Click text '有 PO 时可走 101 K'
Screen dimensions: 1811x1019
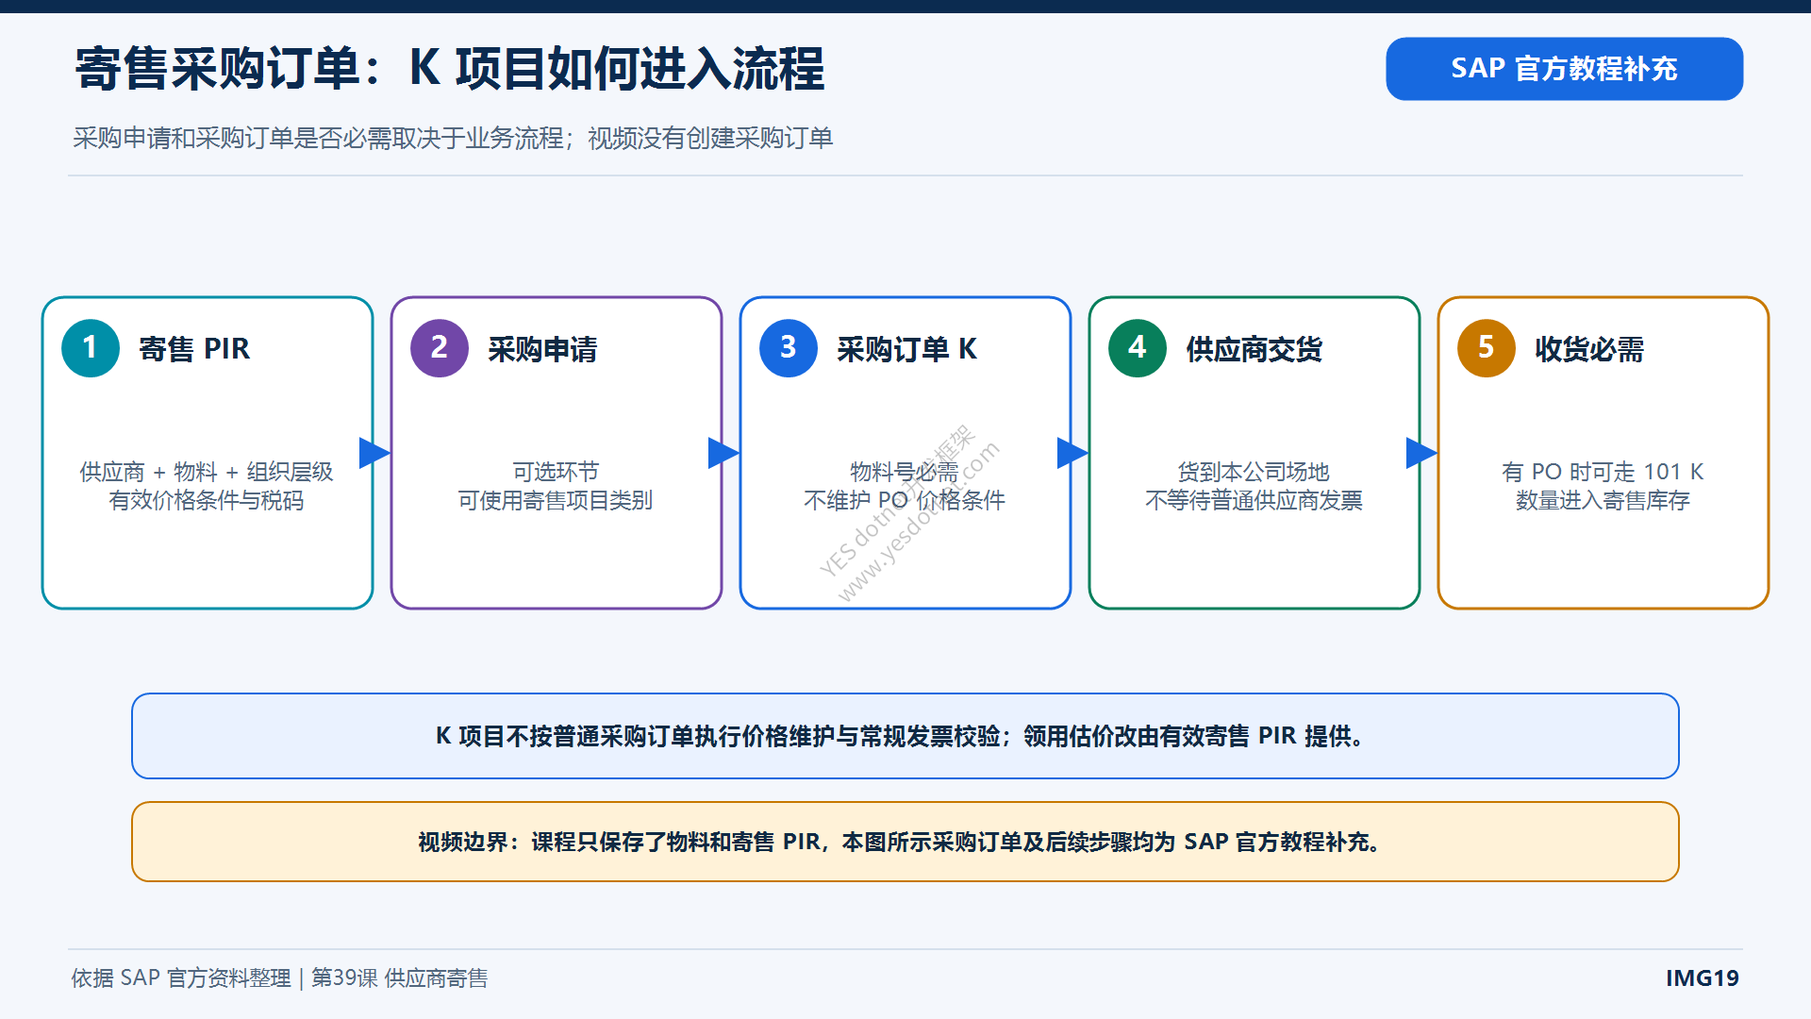tap(1603, 472)
